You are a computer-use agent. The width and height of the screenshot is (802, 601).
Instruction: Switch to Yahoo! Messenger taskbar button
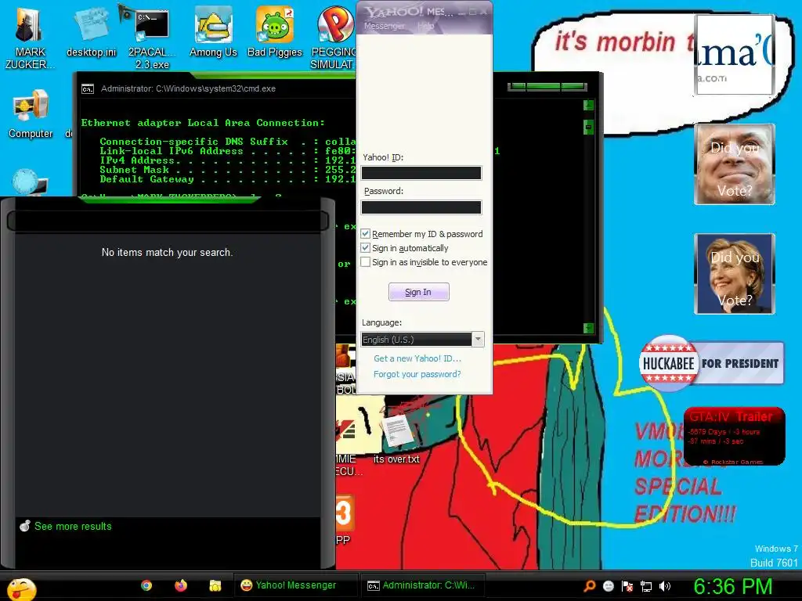[295, 585]
